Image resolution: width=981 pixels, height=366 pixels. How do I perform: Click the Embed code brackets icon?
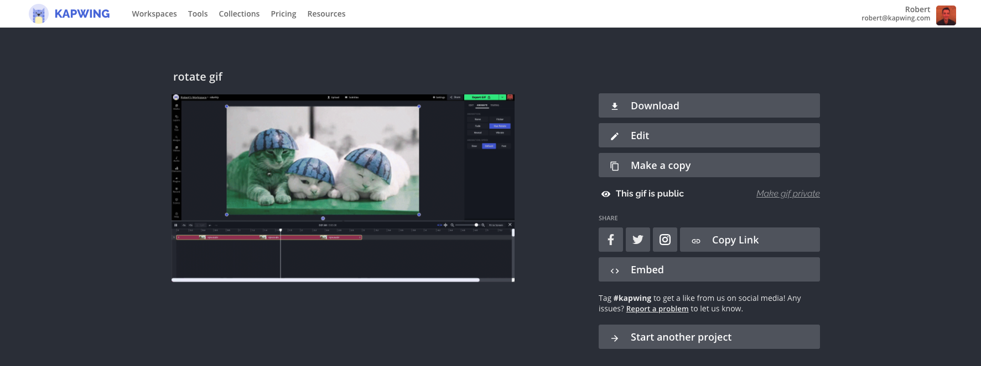[x=614, y=270]
